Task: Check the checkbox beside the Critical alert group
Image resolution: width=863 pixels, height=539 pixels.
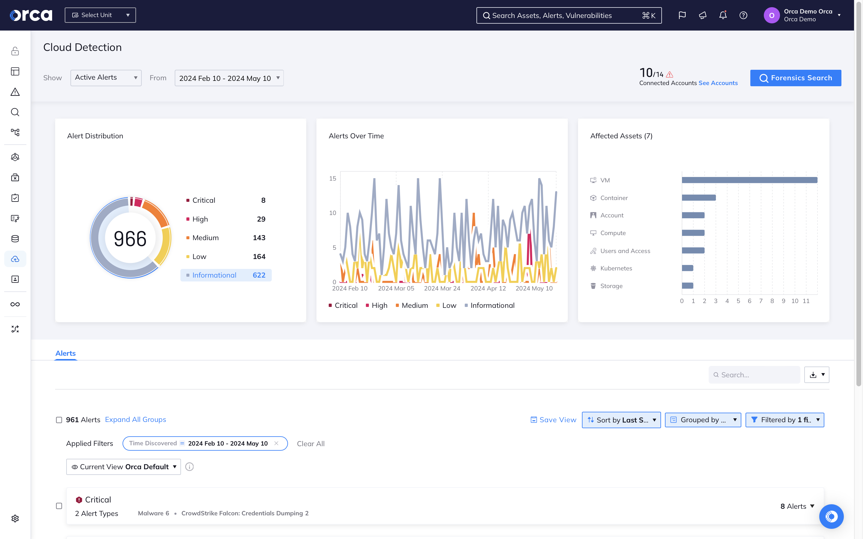Action: click(59, 505)
